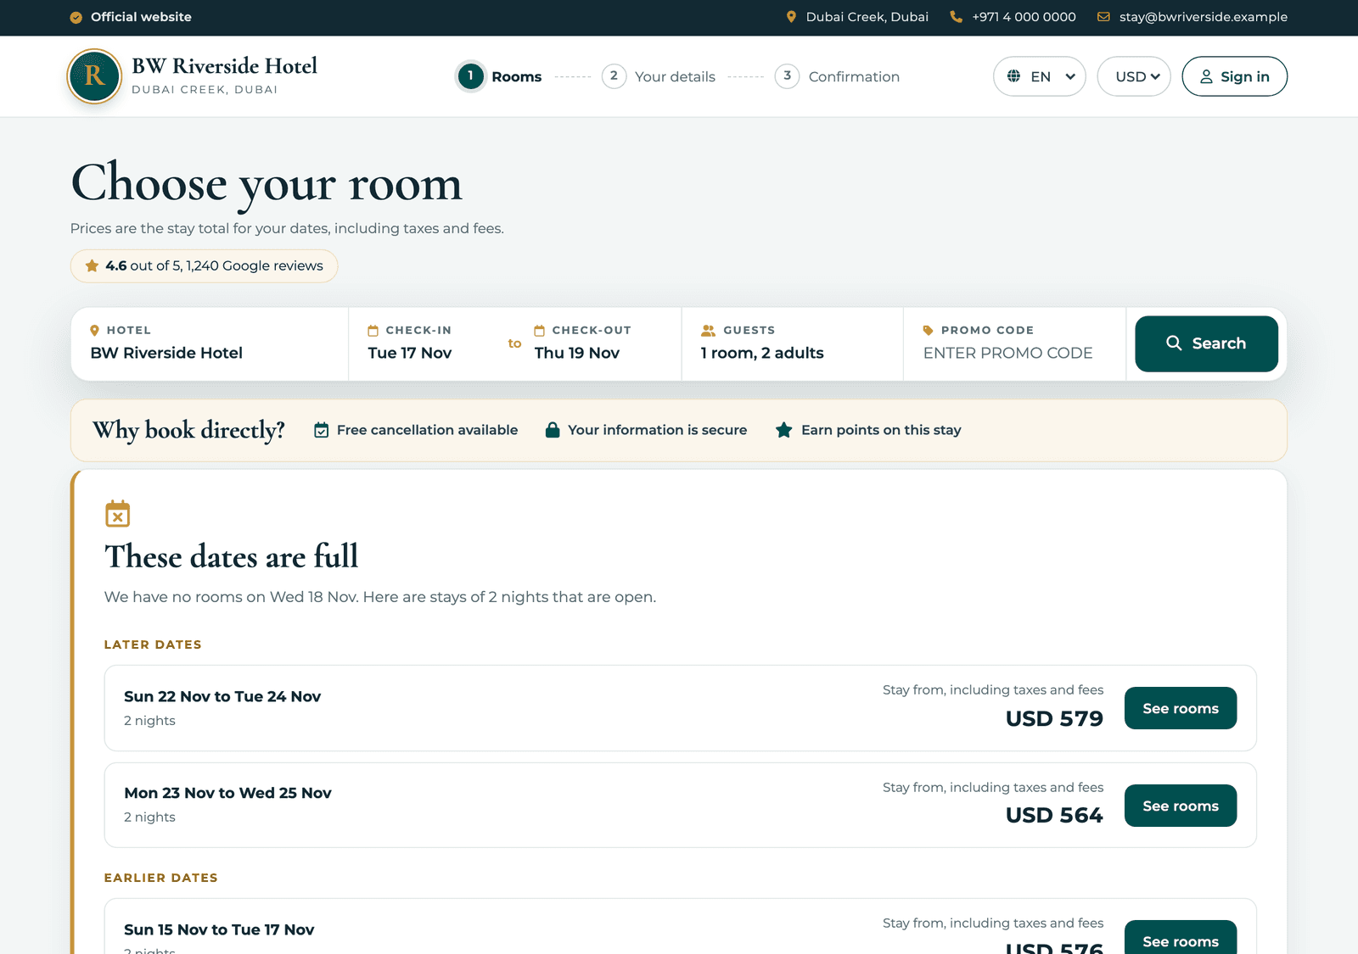Viewport: 1358px width, 954px height.
Task: Click the user icon in Sign in button
Action: coord(1206,76)
